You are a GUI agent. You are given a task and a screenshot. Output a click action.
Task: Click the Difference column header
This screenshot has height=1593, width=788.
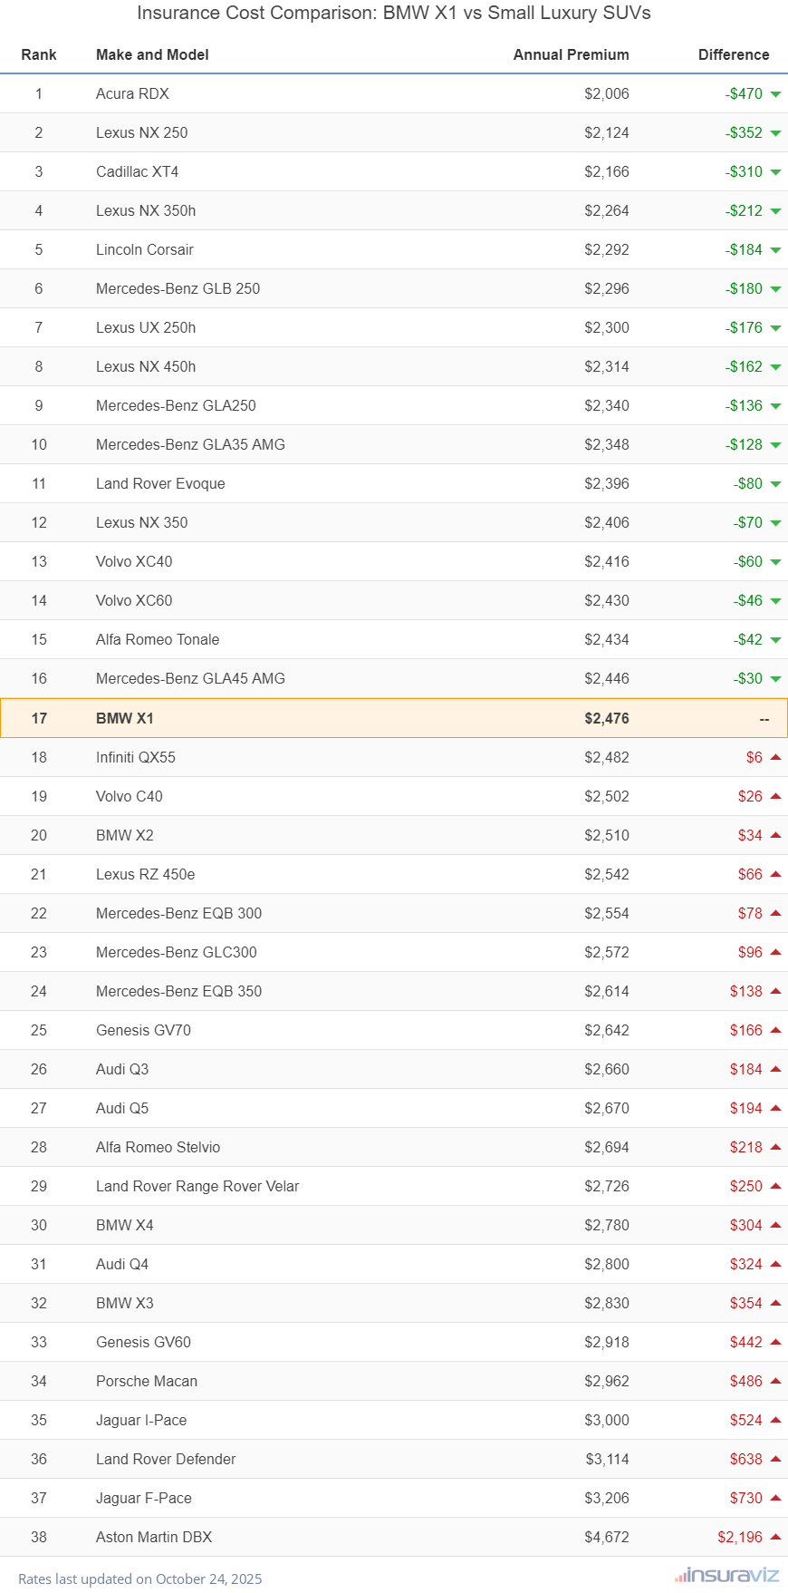(x=734, y=54)
